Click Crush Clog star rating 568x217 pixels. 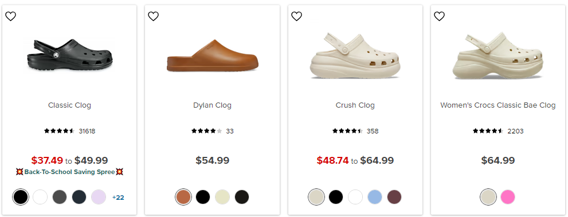pos(348,131)
